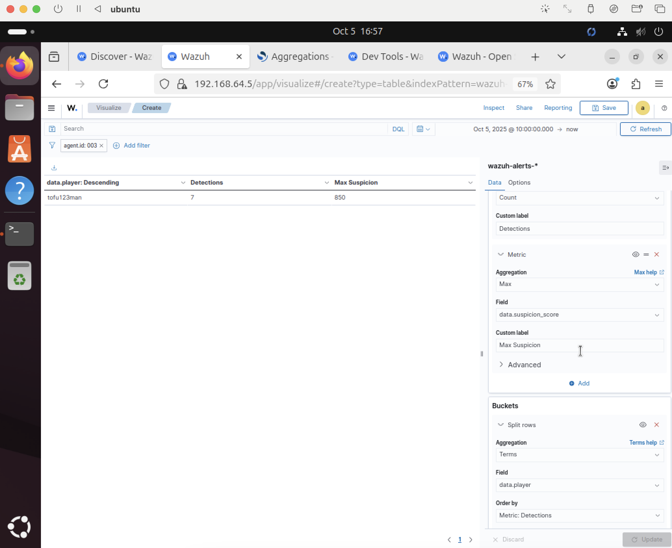Open the data.suspicion_score field dropdown

click(579, 315)
